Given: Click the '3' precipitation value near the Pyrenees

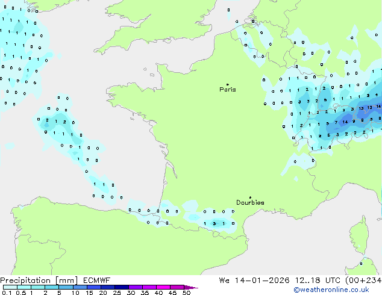Looking at the screenshot, I should [214, 223].
